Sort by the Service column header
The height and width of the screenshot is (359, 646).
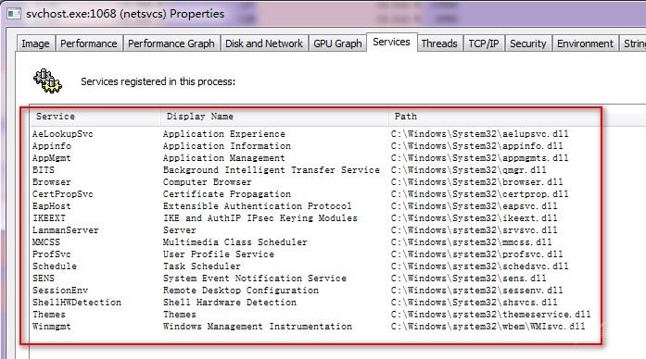95,117
